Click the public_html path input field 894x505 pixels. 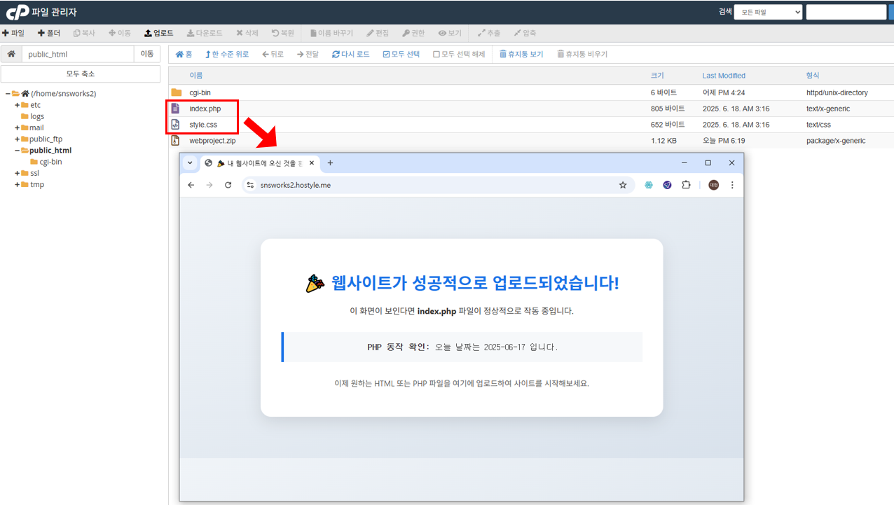(x=77, y=54)
